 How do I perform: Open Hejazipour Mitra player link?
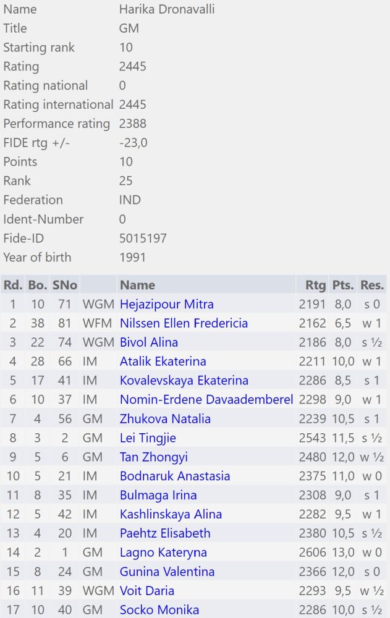pyautogui.click(x=167, y=304)
